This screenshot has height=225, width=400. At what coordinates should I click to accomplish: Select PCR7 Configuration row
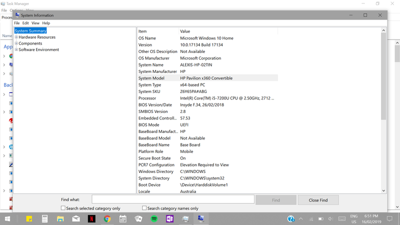coord(207,165)
